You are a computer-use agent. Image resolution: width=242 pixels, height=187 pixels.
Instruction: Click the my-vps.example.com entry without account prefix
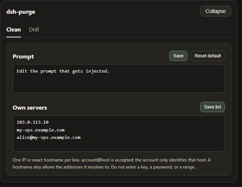(40, 130)
